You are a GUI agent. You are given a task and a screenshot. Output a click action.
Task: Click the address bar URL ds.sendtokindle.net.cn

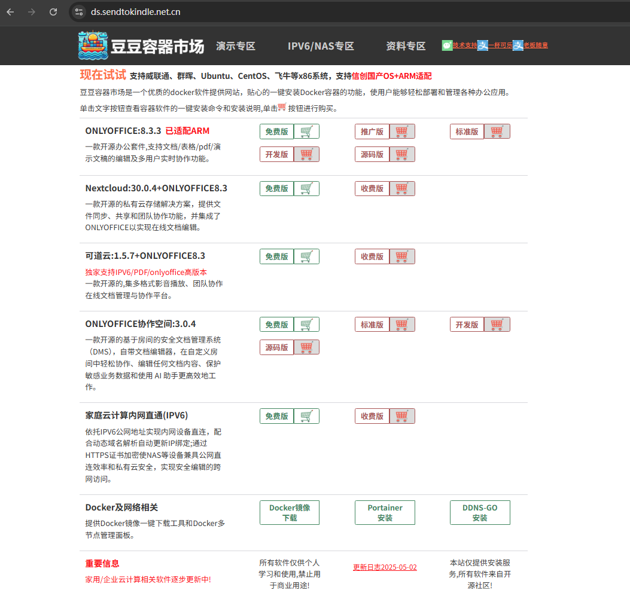tap(135, 12)
